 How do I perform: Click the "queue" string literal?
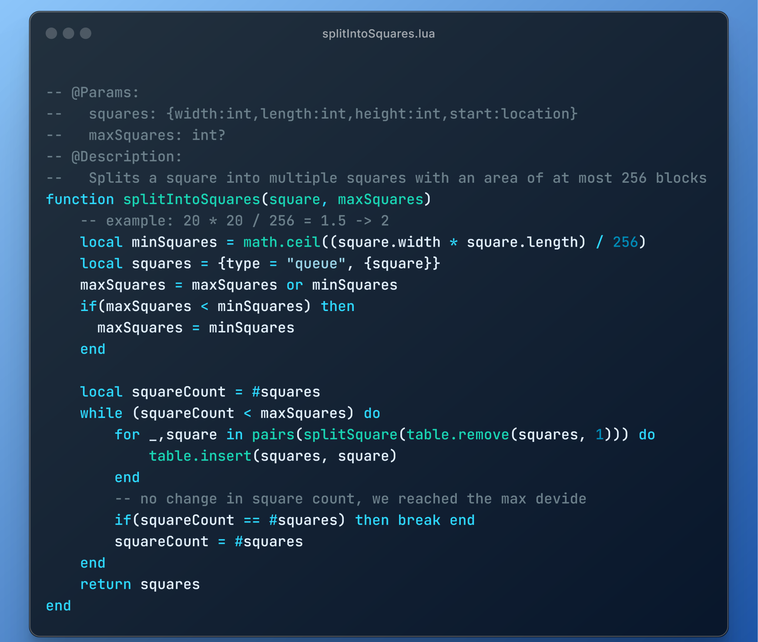(316, 264)
